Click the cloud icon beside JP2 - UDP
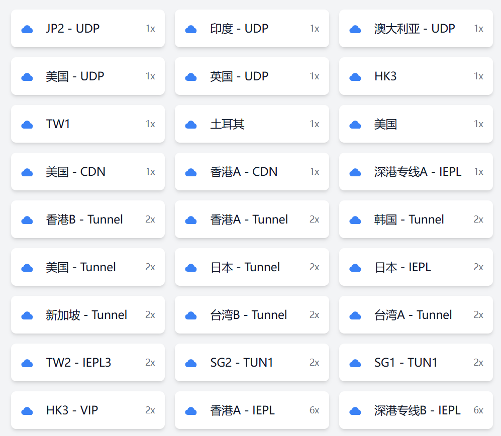501x436 pixels. (x=27, y=29)
